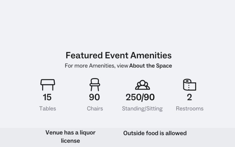
Task: Click the number 2 for restrooms
Action: coord(189,97)
